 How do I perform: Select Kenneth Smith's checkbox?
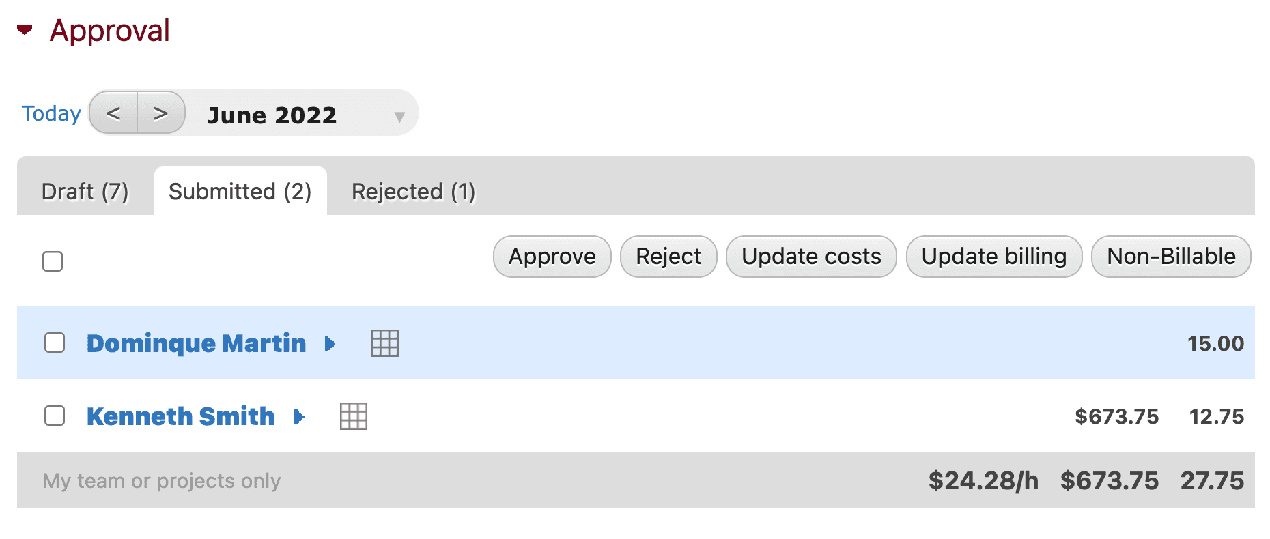pos(54,416)
